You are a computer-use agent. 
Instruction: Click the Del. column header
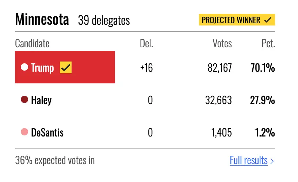(146, 43)
